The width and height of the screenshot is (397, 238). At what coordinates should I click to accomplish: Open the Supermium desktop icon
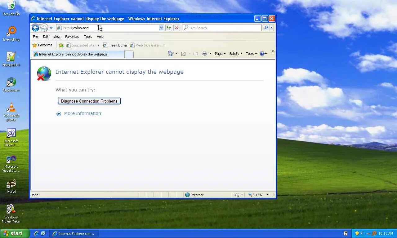pyautogui.click(x=11, y=85)
